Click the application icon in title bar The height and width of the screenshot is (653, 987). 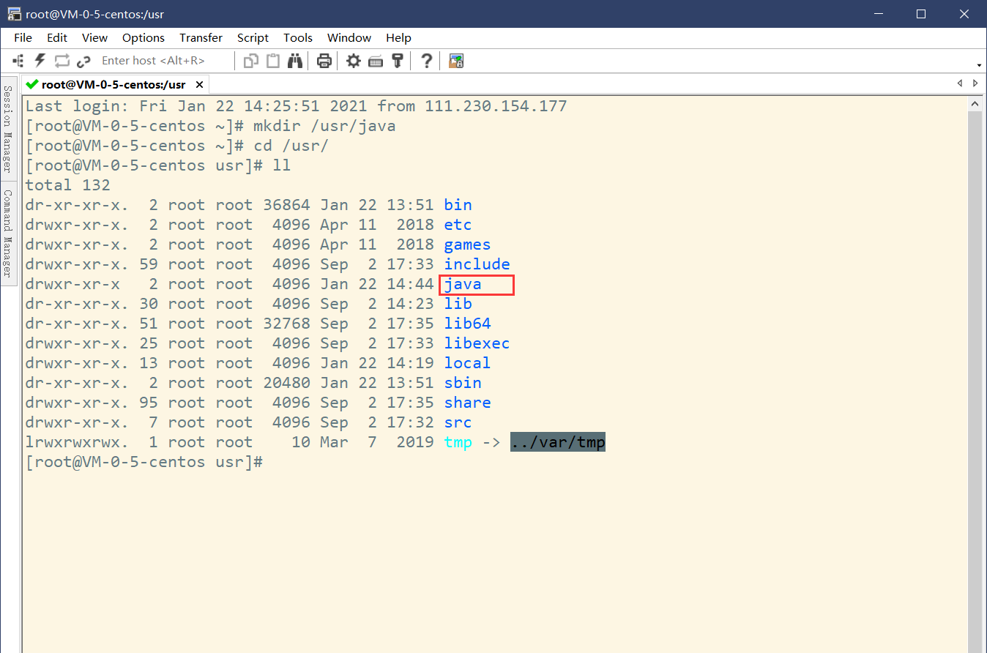[14, 14]
